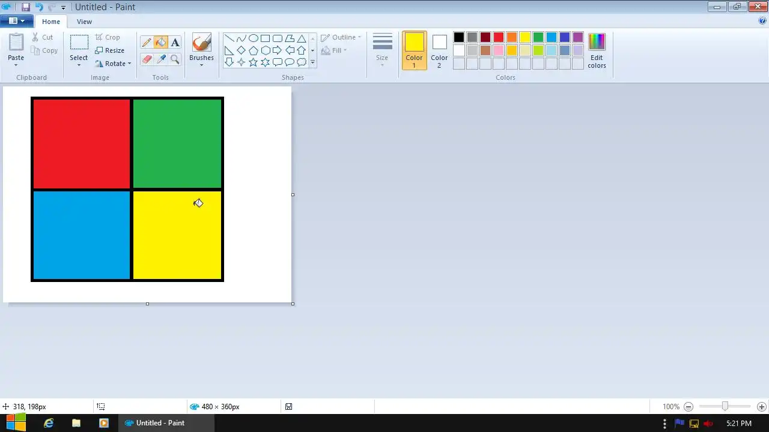Switch to the View tab
This screenshot has width=769, height=432.
pyautogui.click(x=84, y=22)
